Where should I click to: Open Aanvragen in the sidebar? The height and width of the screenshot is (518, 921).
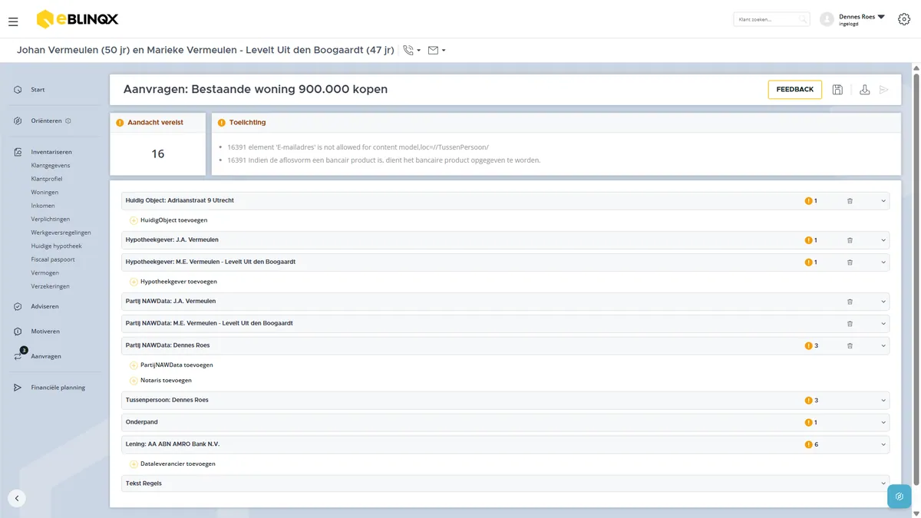point(46,356)
